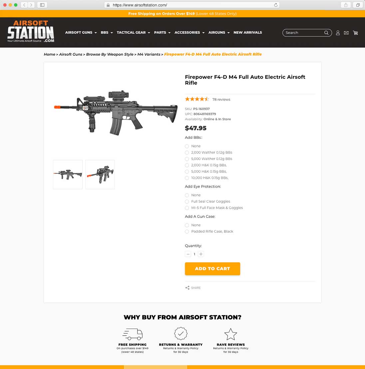Click the account user icon
The image size is (365, 369).
[x=338, y=33]
